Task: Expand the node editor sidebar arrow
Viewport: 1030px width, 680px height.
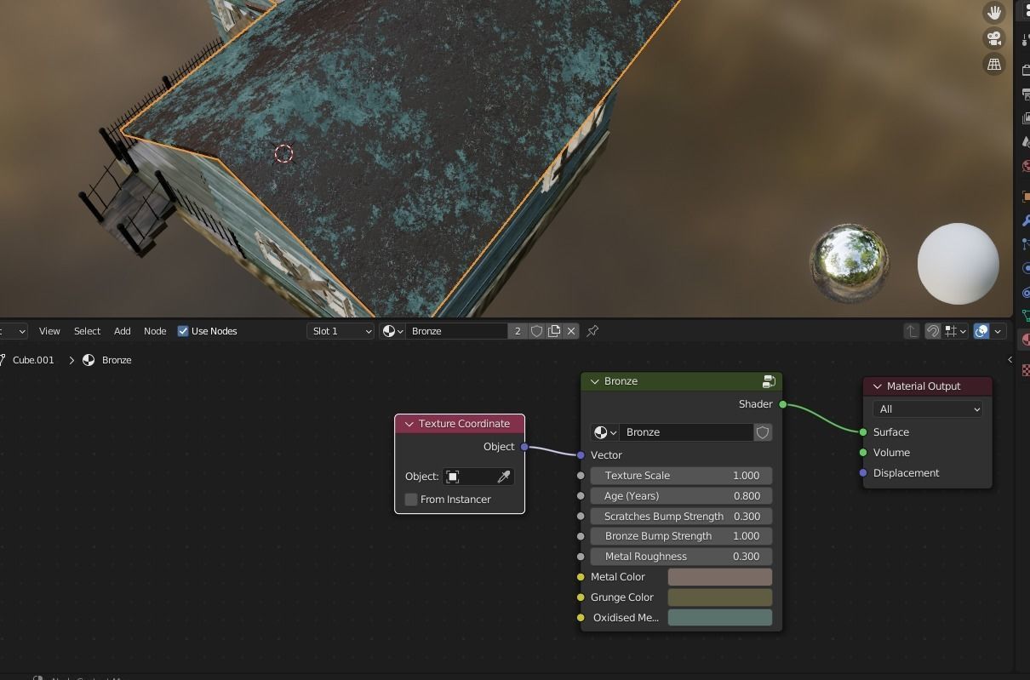Action: 1010,360
